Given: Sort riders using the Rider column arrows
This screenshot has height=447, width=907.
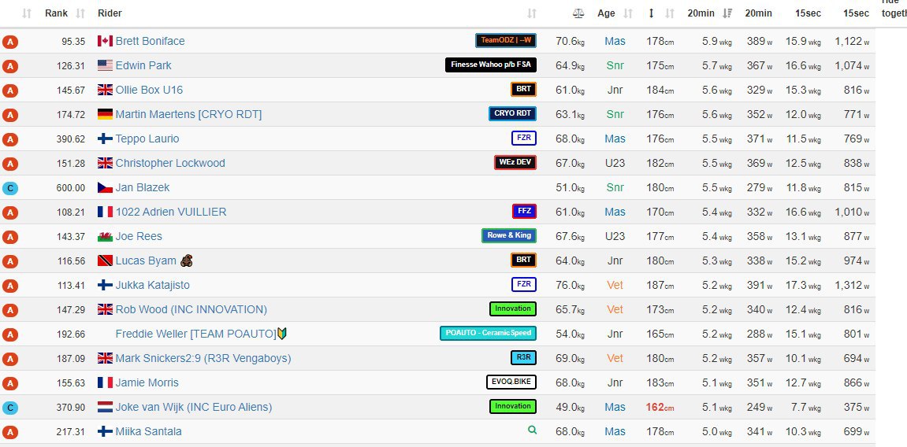Looking at the screenshot, I should click(532, 13).
